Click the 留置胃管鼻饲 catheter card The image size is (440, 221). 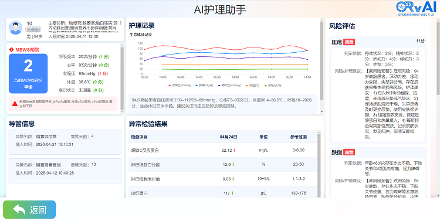pyautogui.click(x=65, y=171)
